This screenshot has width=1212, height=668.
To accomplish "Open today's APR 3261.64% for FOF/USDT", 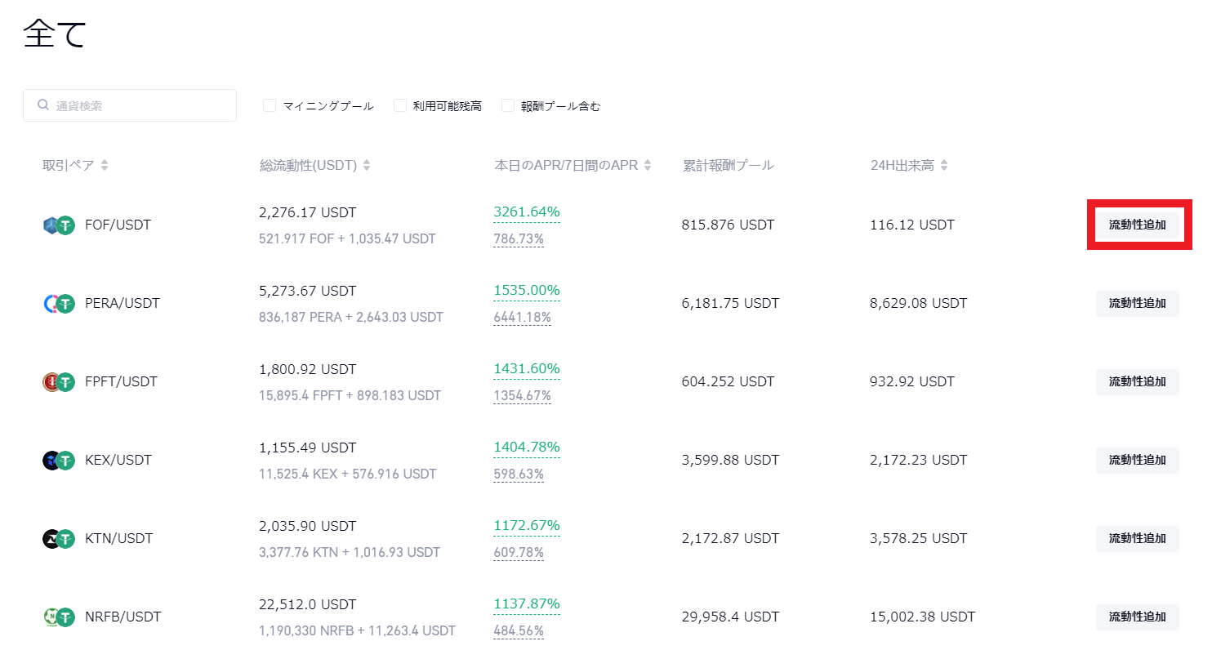I will coord(527,212).
